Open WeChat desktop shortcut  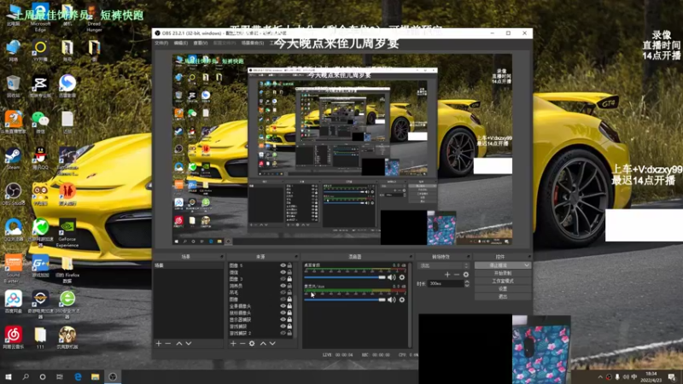pyautogui.click(x=40, y=122)
